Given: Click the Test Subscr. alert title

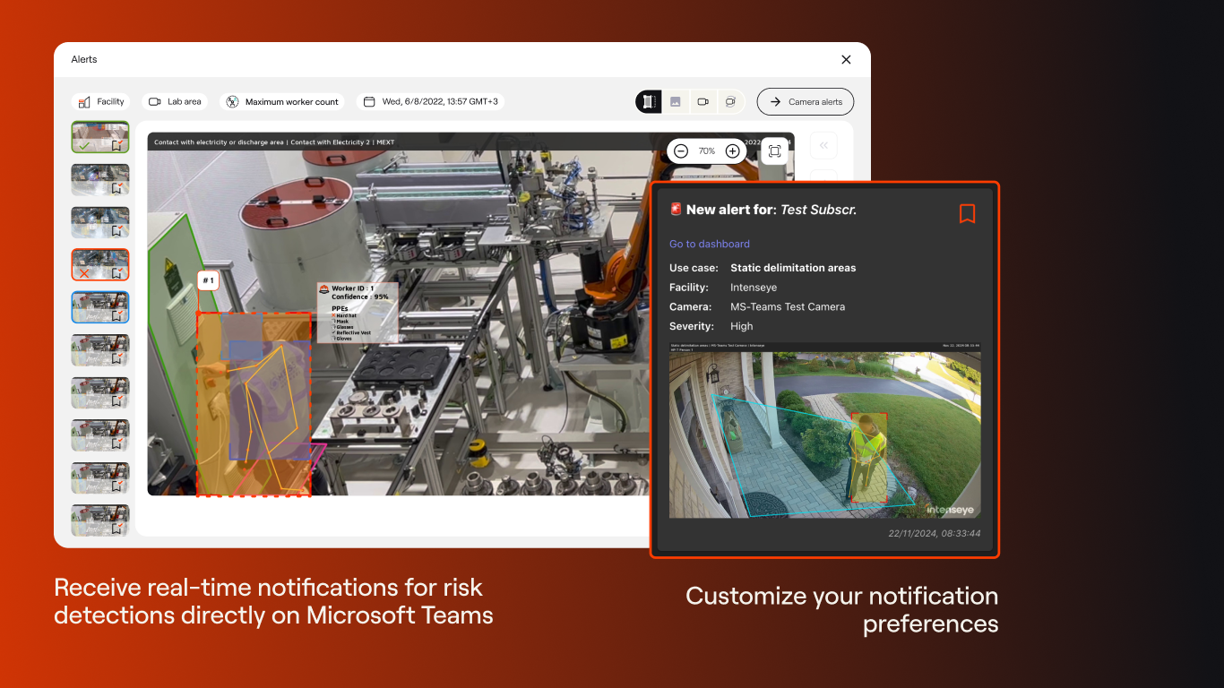Looking at the screenshot, I should 819,210.
